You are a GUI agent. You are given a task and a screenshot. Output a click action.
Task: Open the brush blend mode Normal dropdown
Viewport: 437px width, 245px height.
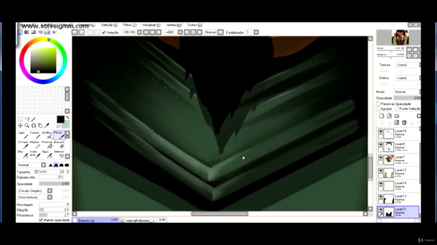tap(31, 165)
